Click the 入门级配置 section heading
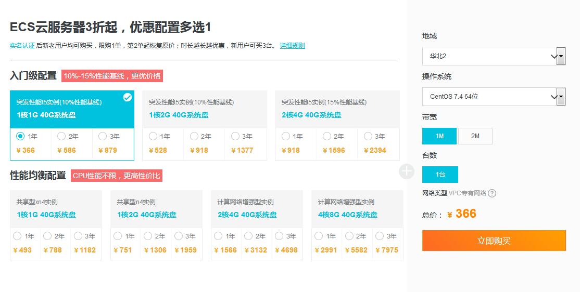 [33, 76]
